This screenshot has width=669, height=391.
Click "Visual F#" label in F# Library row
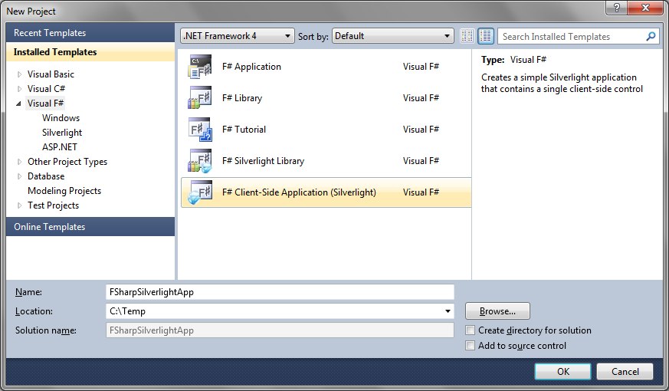(x=421, y=98)
